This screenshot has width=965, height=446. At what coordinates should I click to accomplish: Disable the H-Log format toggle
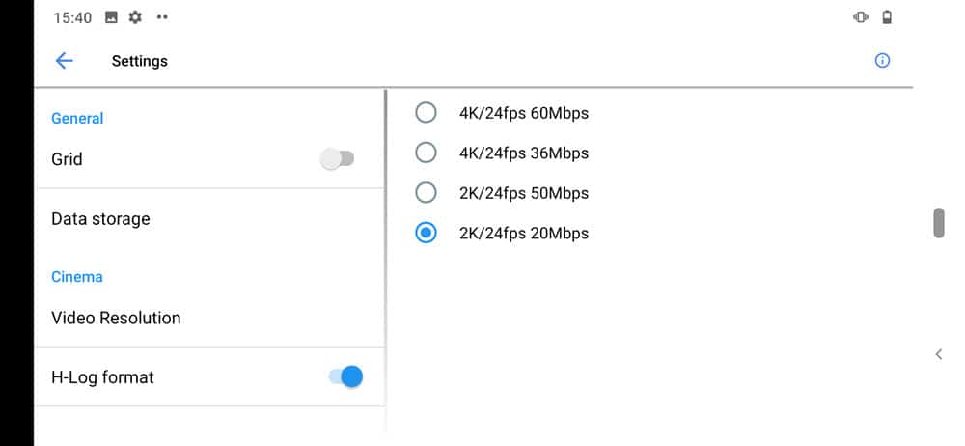click(345, 376)
